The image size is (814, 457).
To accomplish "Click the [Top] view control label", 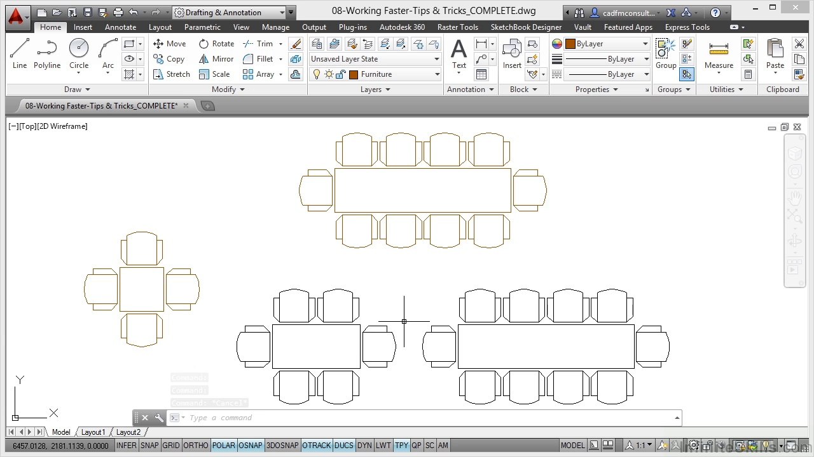I will click(x=27, y=126).
